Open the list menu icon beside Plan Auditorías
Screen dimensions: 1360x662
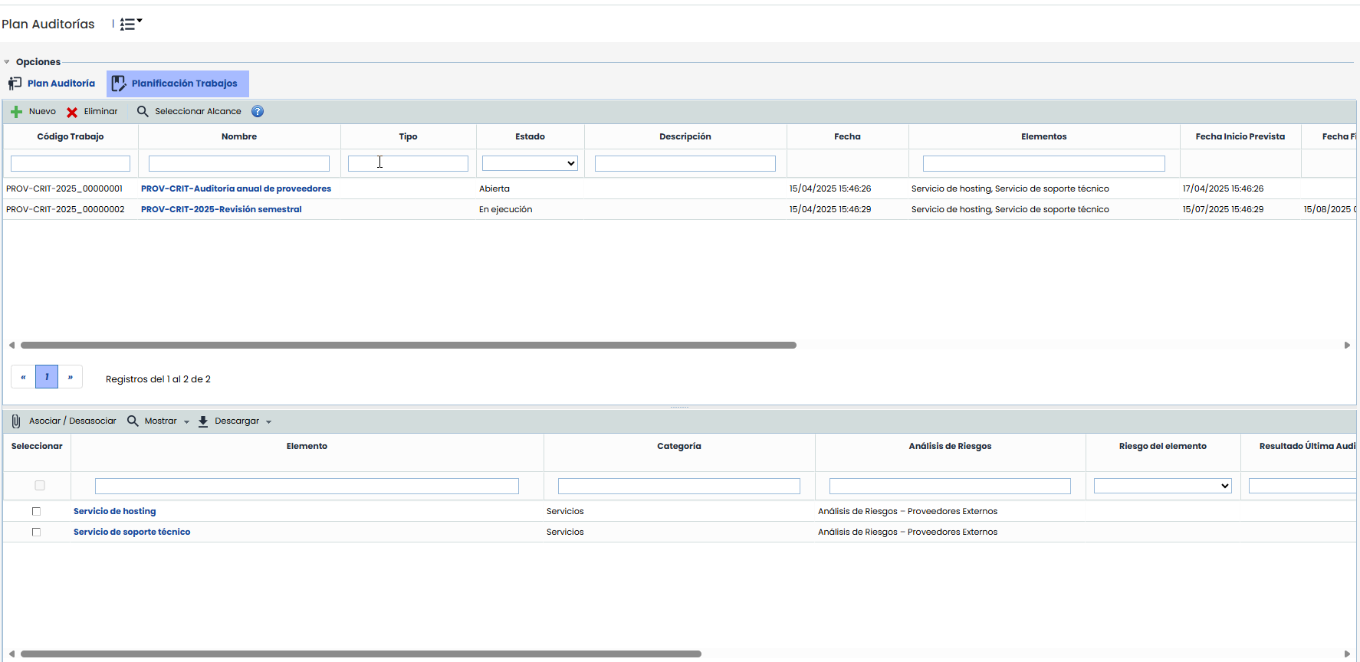[130, 25]
